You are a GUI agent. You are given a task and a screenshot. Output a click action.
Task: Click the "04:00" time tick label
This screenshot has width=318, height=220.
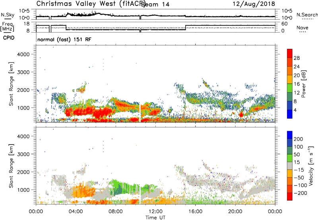76,212
